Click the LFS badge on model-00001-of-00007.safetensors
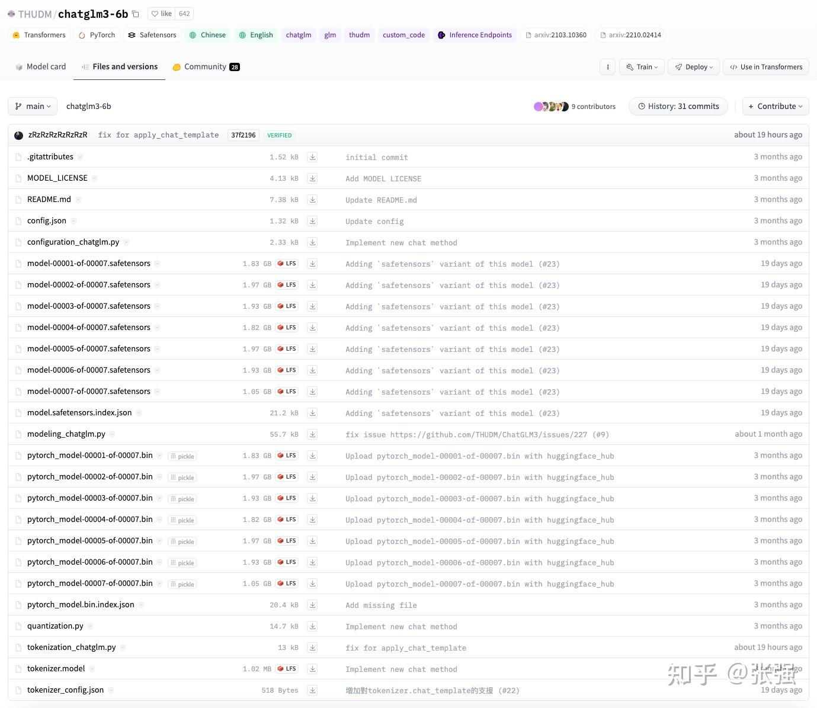 pyautogui.click(x=287, y=263)
